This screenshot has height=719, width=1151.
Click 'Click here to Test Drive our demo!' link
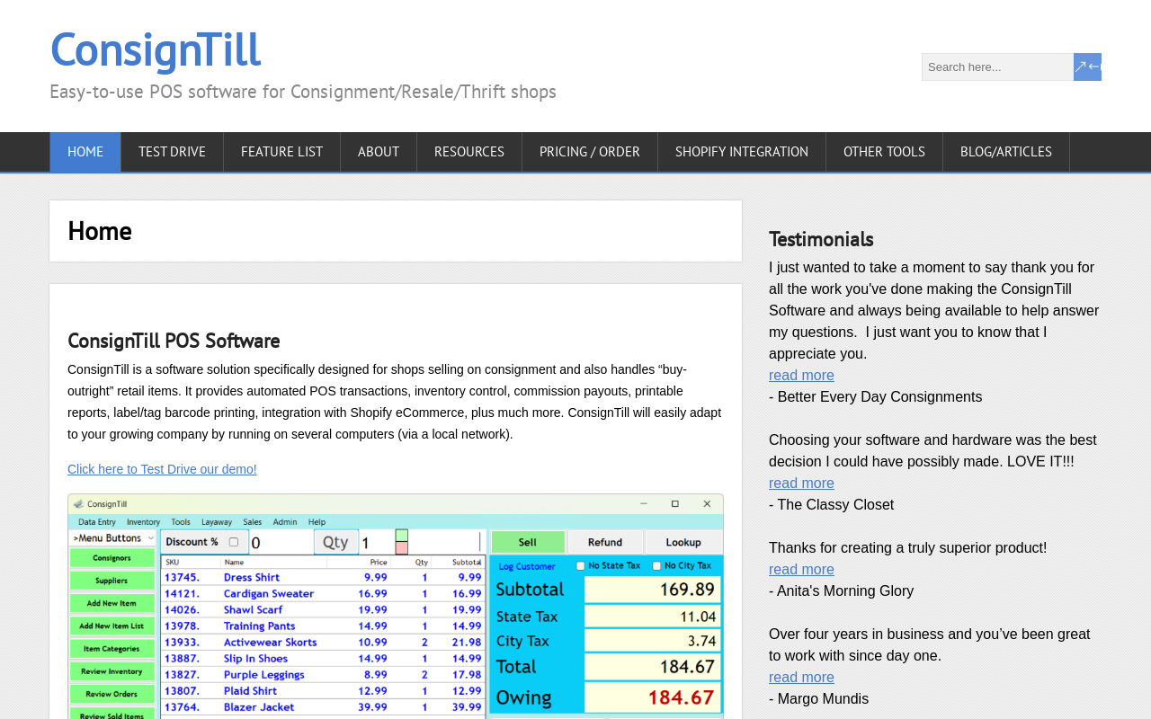(x=162, y=469)
